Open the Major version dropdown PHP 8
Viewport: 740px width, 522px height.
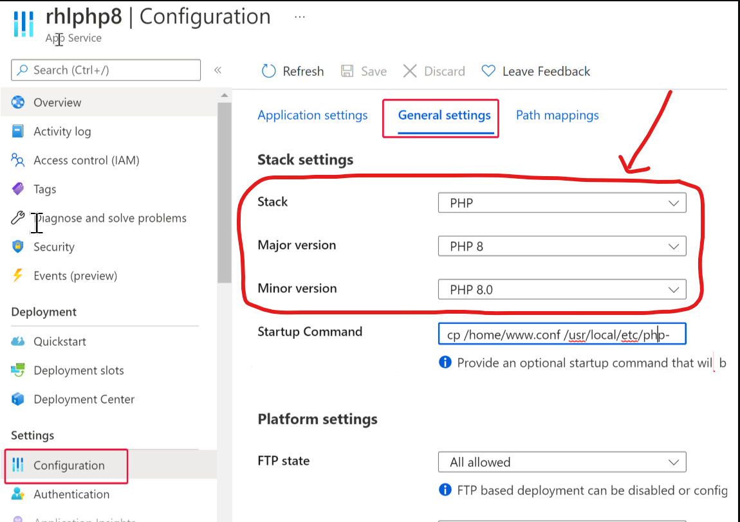(562, 246)
